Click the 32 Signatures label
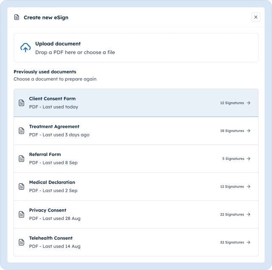This screenshot has width=272, height=270. [232, 242]
